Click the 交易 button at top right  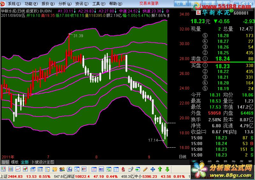click(209, 3)
